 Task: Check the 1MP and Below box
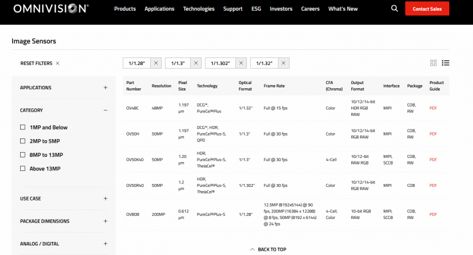click(x=22, y=127)
